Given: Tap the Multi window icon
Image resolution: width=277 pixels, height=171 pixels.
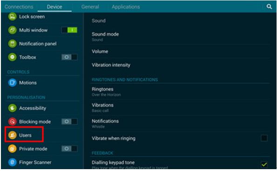Looking at the screenshot, I should [x=12, y=30].
